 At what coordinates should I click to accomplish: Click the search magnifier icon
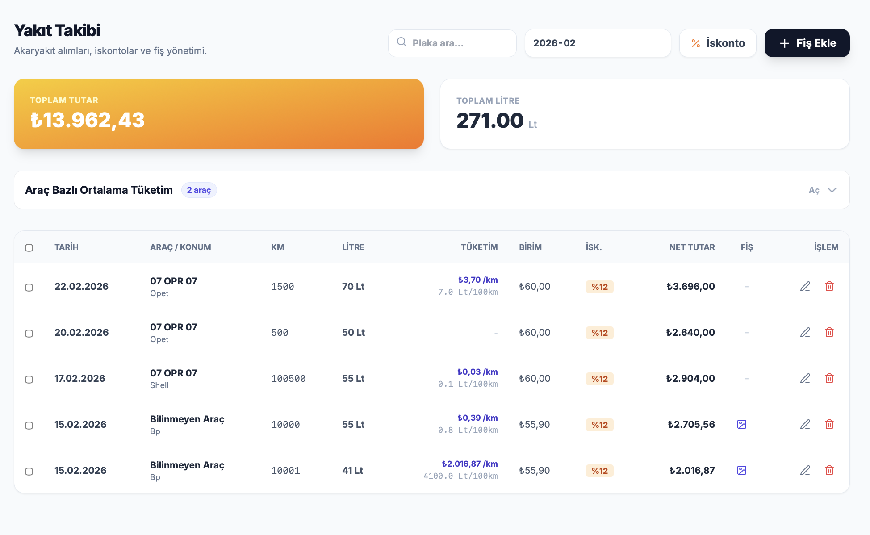tap(402, 42)
